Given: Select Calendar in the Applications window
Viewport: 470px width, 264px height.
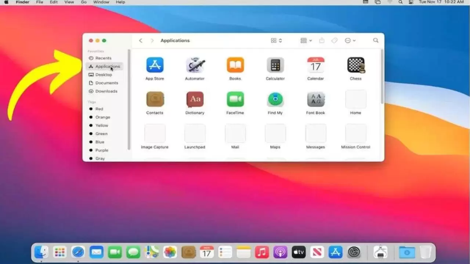Looking at the screenshot, I should (315, 65).
